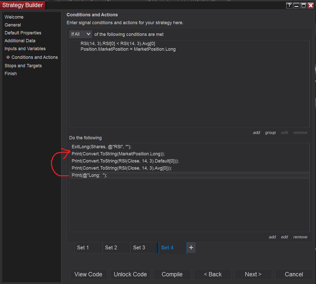The height and width of the screenshot is (284, 316).
Task: Select the ExitLong action line
Action: tap(102, 147)
